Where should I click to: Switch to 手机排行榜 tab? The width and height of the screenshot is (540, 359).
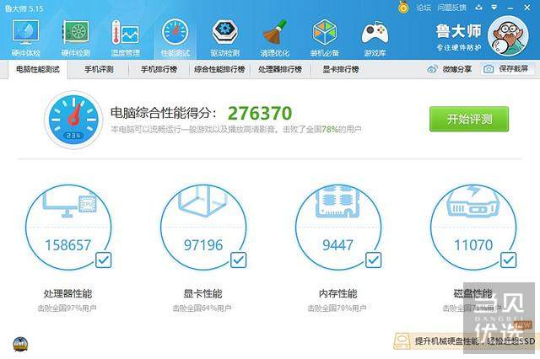pos(159,69)
